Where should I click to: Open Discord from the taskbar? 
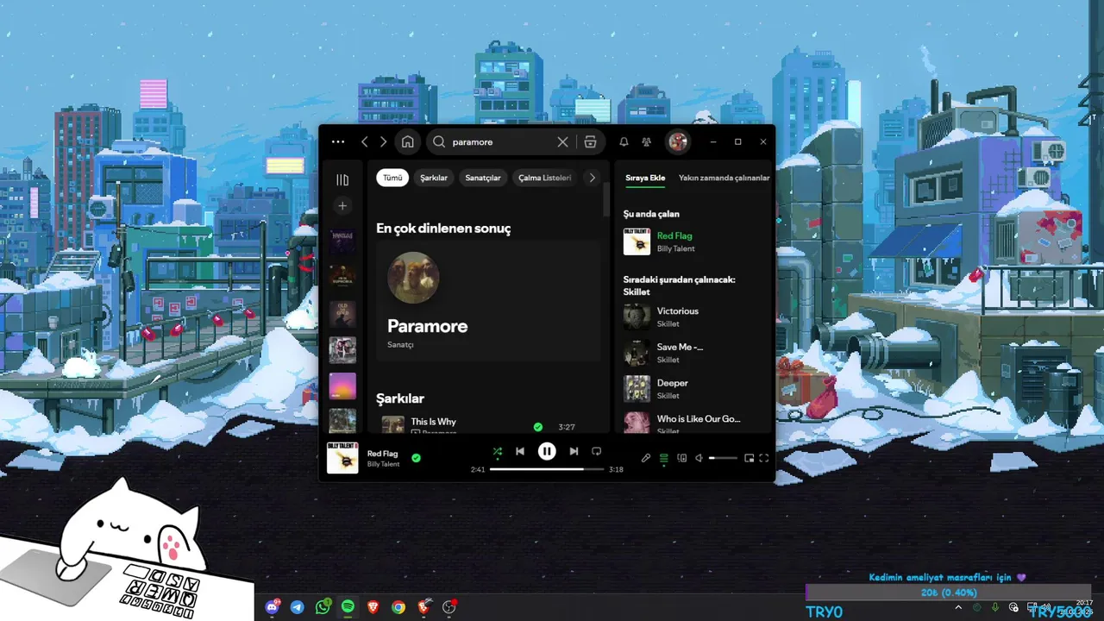click(273, 607)
